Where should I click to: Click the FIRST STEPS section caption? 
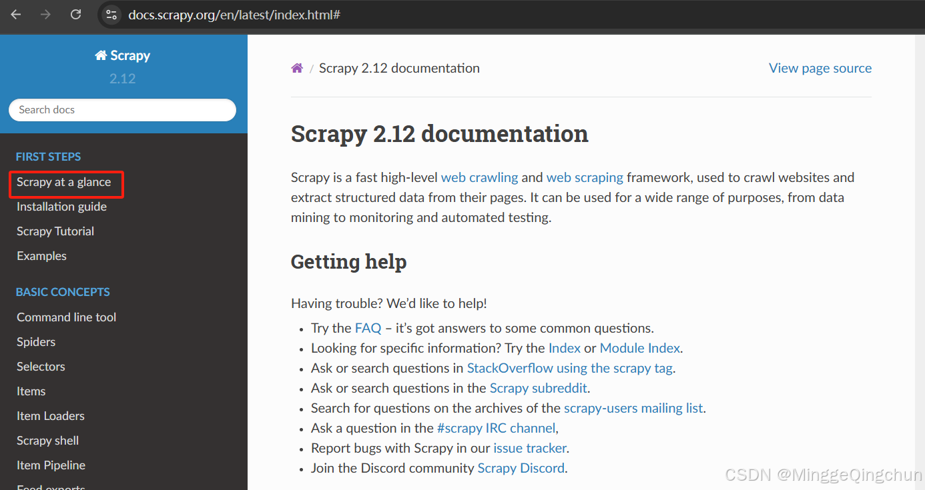tap(48, 157)
